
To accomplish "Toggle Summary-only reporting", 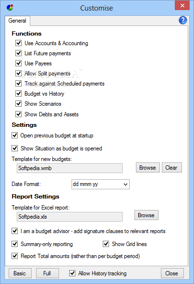I will (x=15, y=244).
